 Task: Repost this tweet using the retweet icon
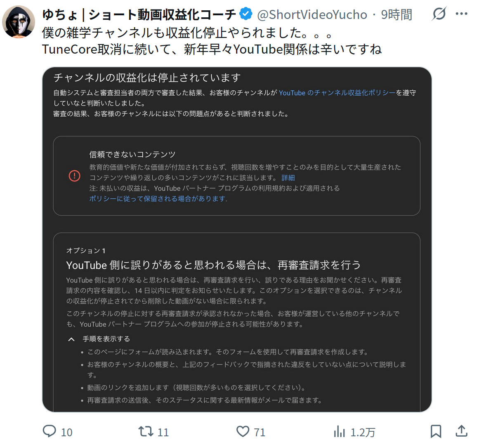pos(146,431)
